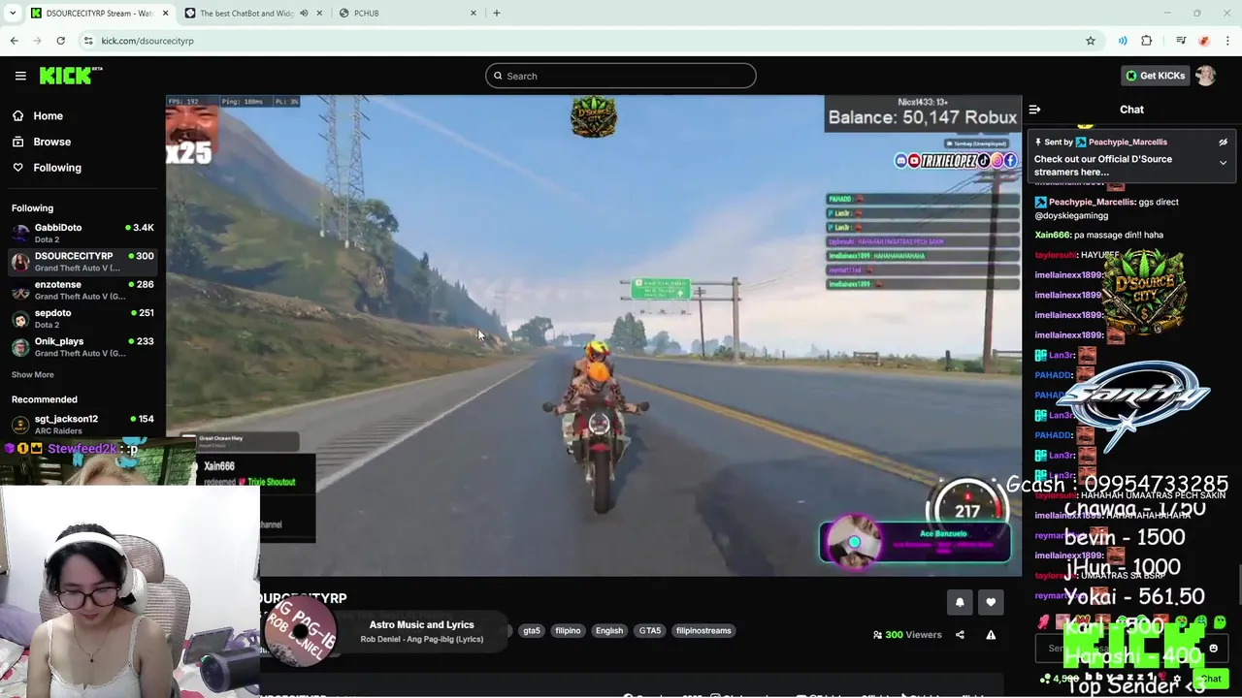View site information icon
1242x698 pixels.
point(88,41)
